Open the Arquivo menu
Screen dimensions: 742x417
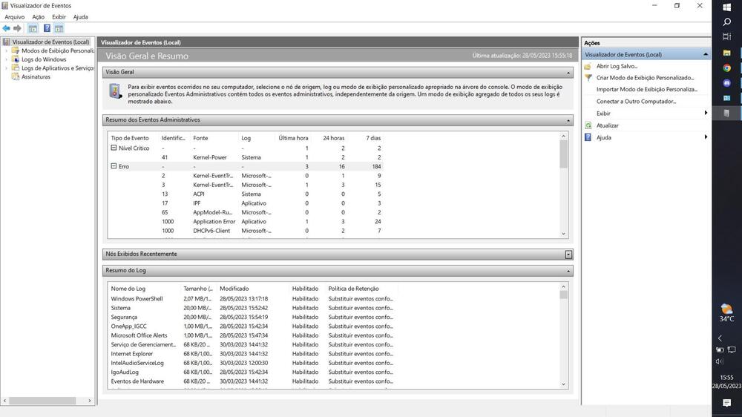[14, 17]
